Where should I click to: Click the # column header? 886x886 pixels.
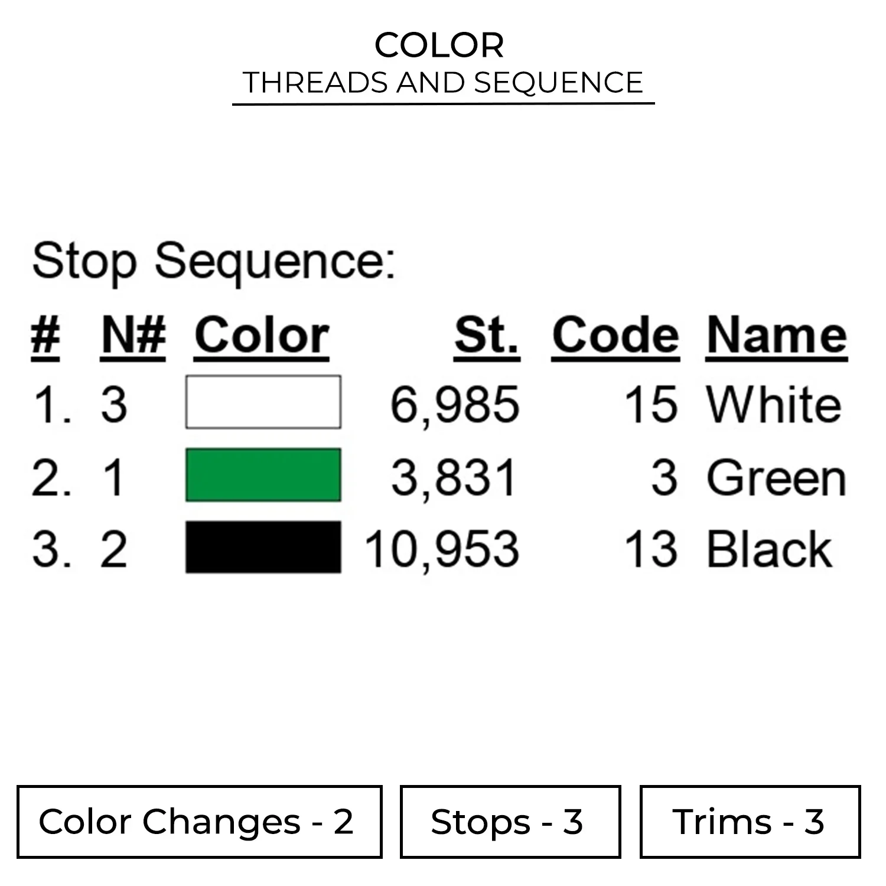coord(45,335)
